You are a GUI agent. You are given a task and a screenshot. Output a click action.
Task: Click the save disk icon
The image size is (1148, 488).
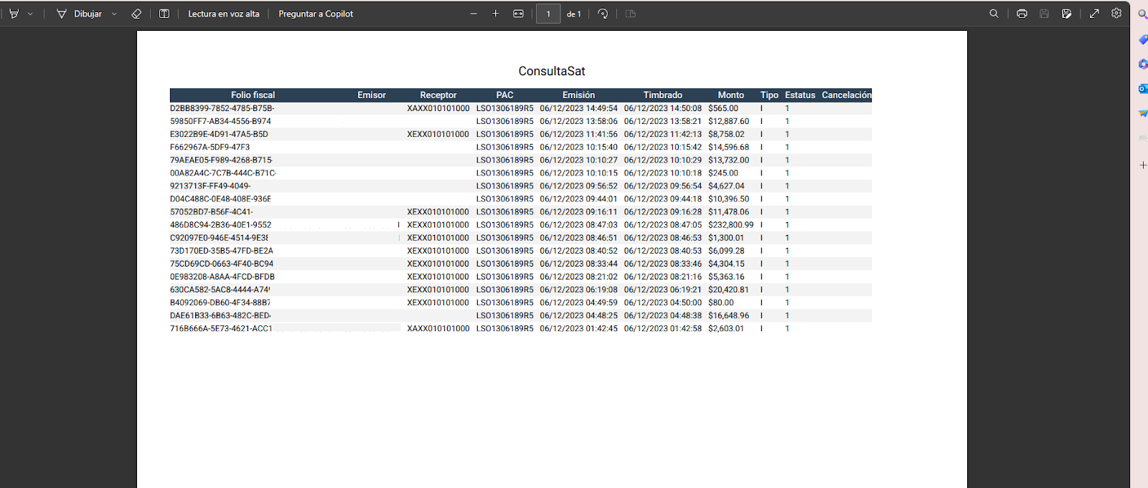[x=1044, y=14]
